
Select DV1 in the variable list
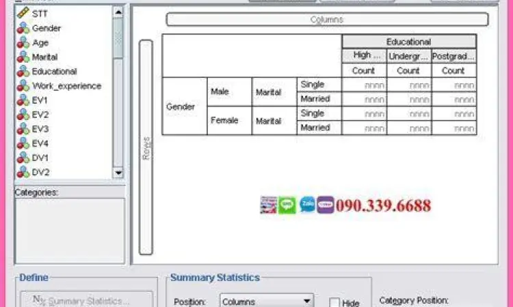[40, 158]
